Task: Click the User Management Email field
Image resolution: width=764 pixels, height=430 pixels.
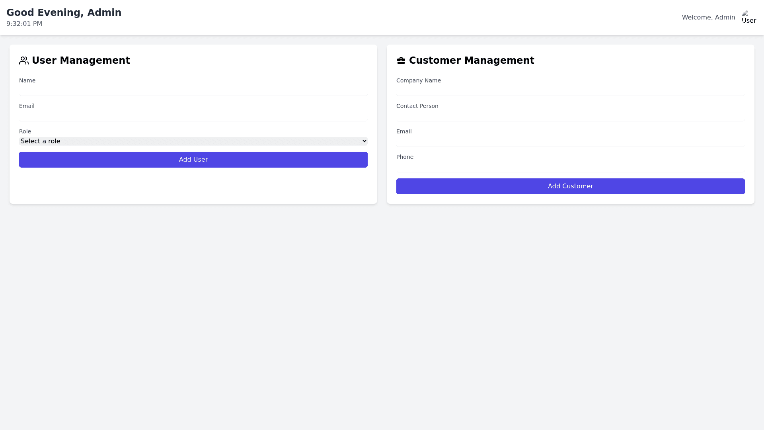Action: coord(193,116)
